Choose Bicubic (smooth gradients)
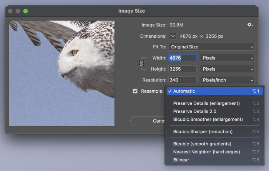The image size is (269, 171). tap(202, 144)
